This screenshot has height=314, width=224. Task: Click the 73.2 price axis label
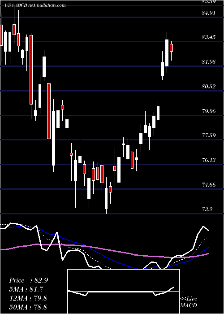pos(207,209)
